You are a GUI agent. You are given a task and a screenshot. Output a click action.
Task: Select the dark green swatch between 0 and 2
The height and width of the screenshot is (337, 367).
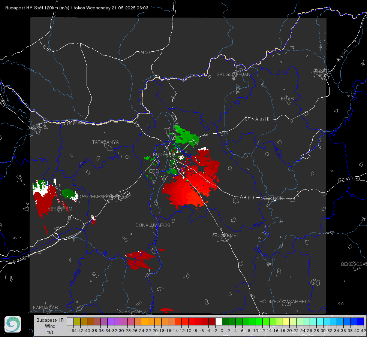pos(225,321)
